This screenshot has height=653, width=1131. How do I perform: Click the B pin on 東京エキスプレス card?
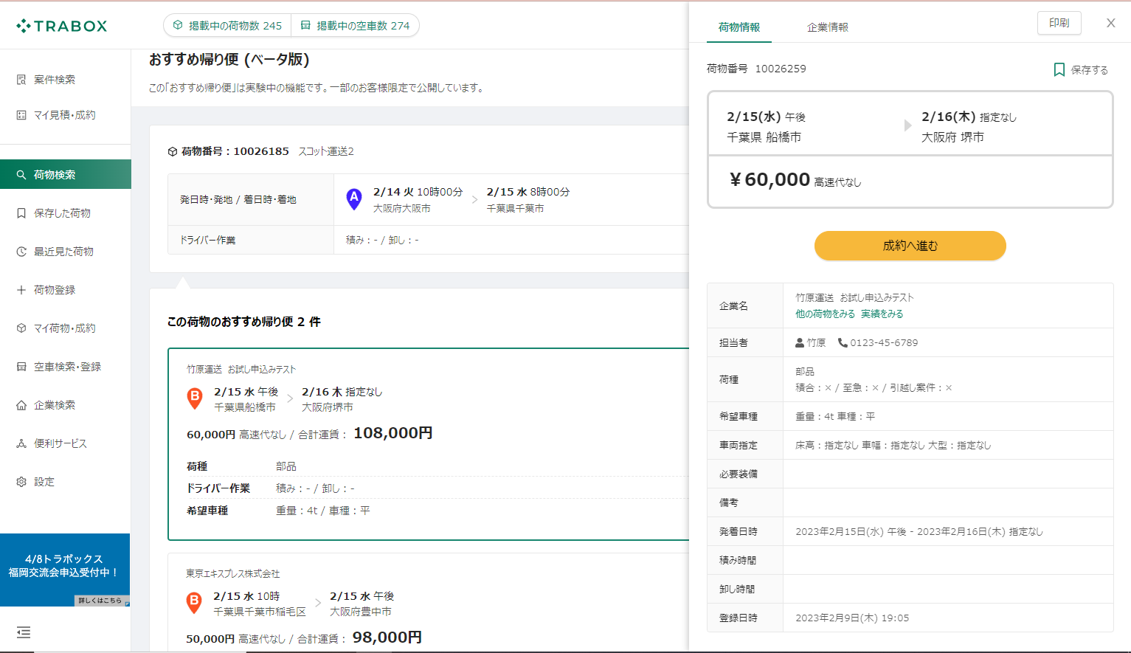[194, 603]
